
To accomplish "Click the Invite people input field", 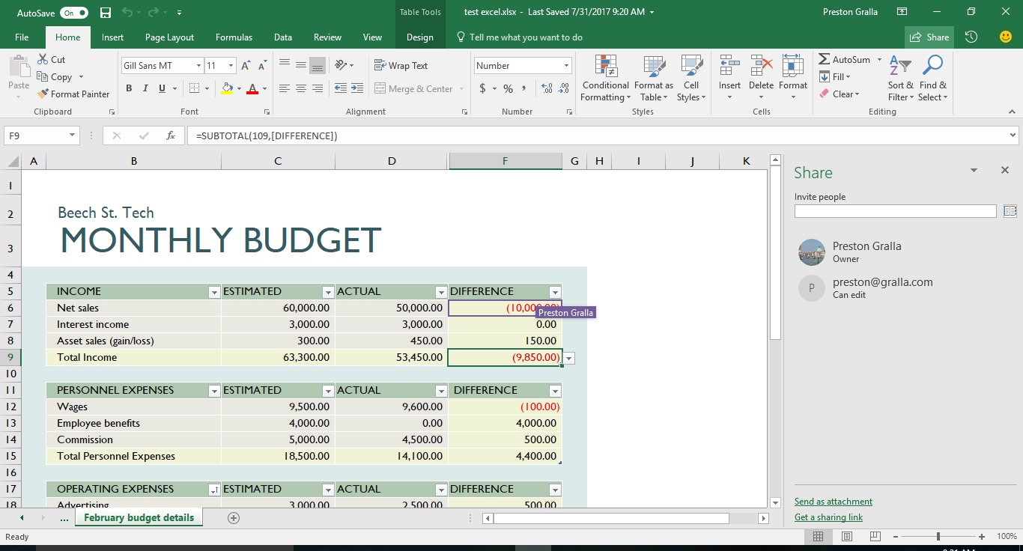I will coord(896,211).
